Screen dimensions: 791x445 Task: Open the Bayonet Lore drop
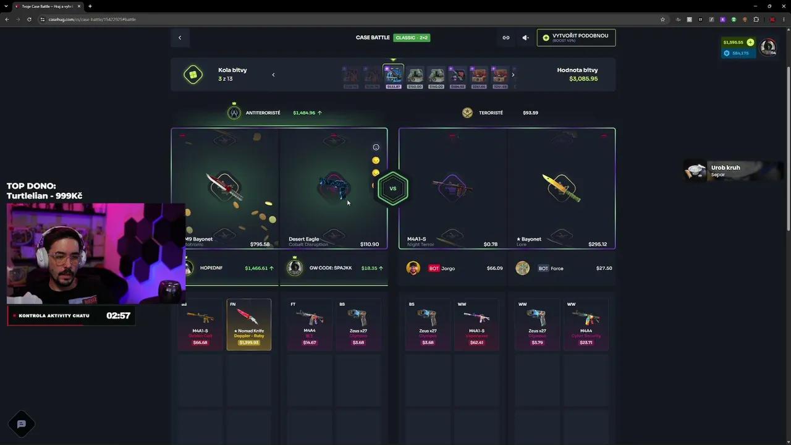click(x=561, y=189)
